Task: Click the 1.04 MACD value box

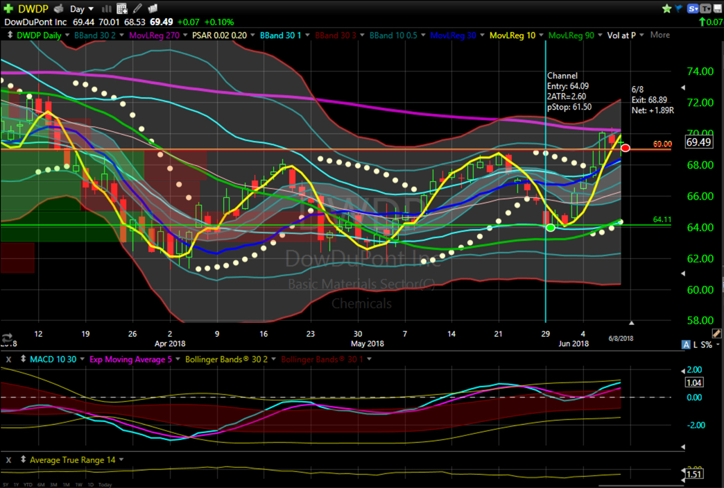Action: pos(694,382)
